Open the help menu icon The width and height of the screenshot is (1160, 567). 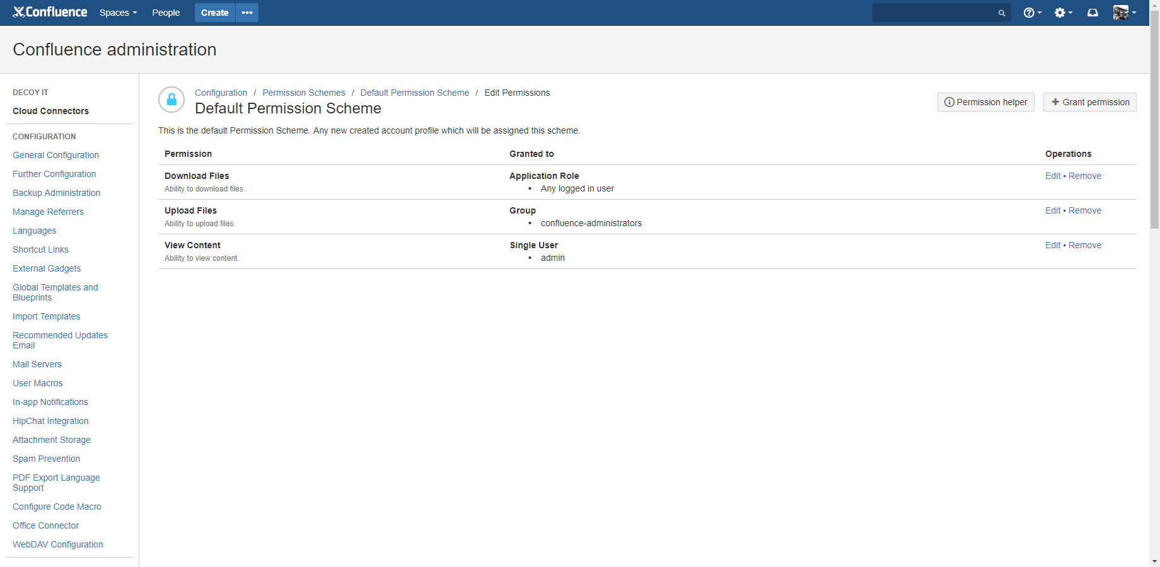point(1032,13)
